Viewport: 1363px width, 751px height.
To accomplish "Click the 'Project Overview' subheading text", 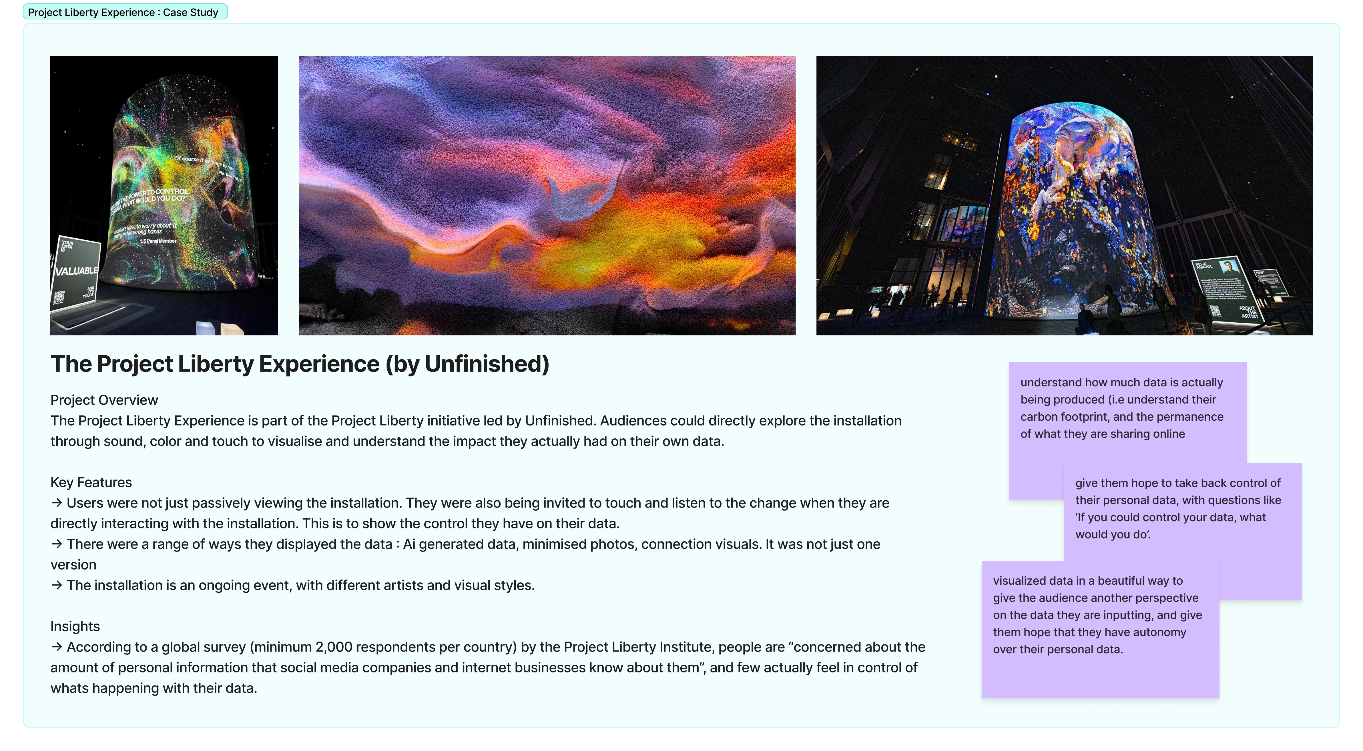I will 104,400.
